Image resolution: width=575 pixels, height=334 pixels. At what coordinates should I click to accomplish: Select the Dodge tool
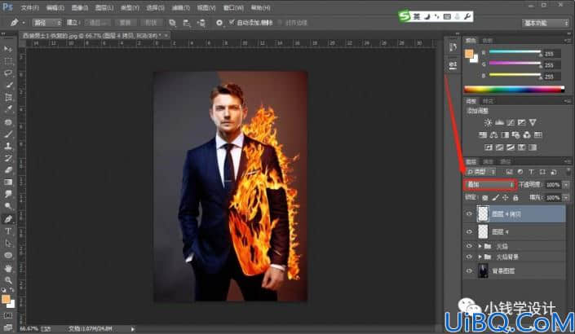click(x=8, y=206)
